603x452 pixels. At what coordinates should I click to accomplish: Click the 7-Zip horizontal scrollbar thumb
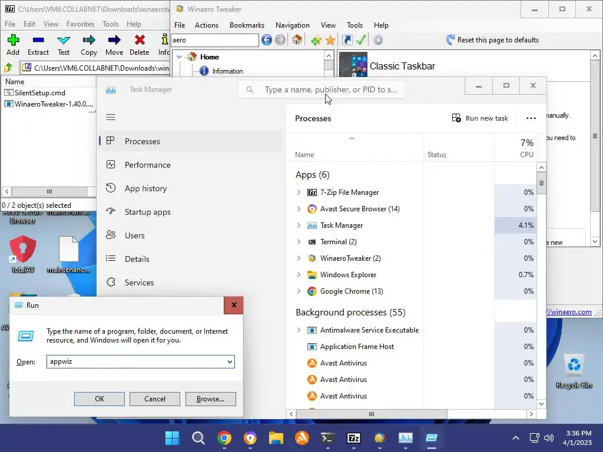point(49,191)
